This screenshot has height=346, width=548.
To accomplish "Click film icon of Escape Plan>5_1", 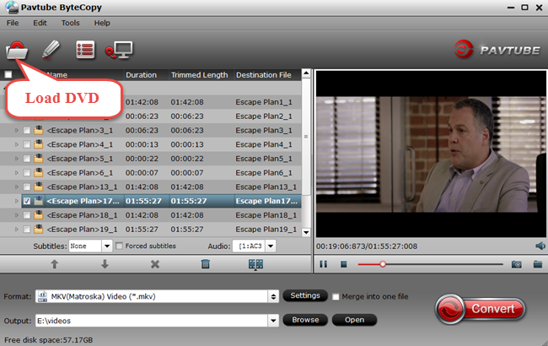I will 39,159.
